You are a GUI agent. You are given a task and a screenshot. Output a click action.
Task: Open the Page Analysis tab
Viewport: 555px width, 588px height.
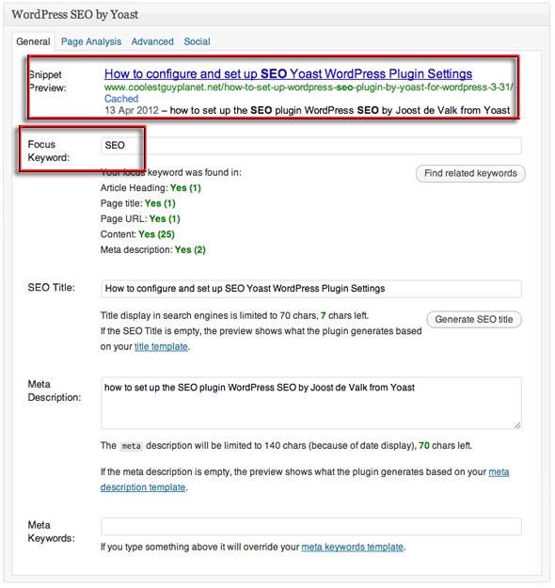coord(91,41)
